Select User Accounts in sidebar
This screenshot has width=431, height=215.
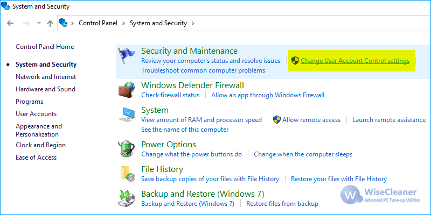tap(36, 114)
